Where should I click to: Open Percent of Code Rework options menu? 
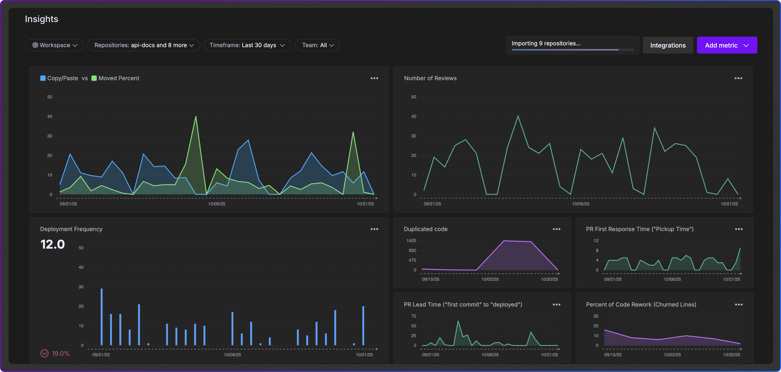(x=738, y=305)
